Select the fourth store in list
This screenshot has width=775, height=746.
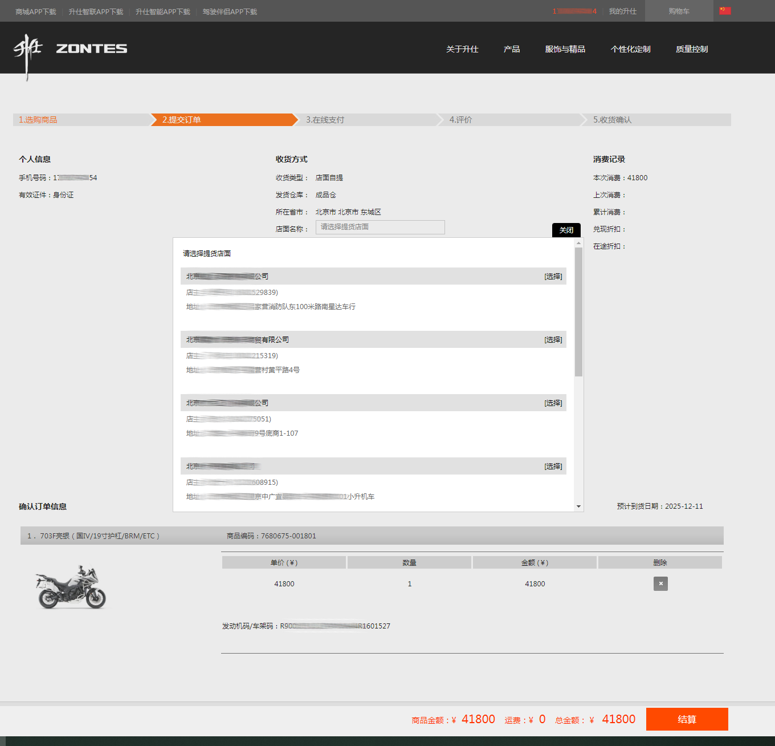553,467
